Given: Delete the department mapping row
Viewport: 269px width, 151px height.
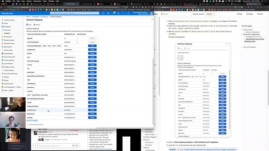Looking at the screenshot, I should [x=92, y=114].
